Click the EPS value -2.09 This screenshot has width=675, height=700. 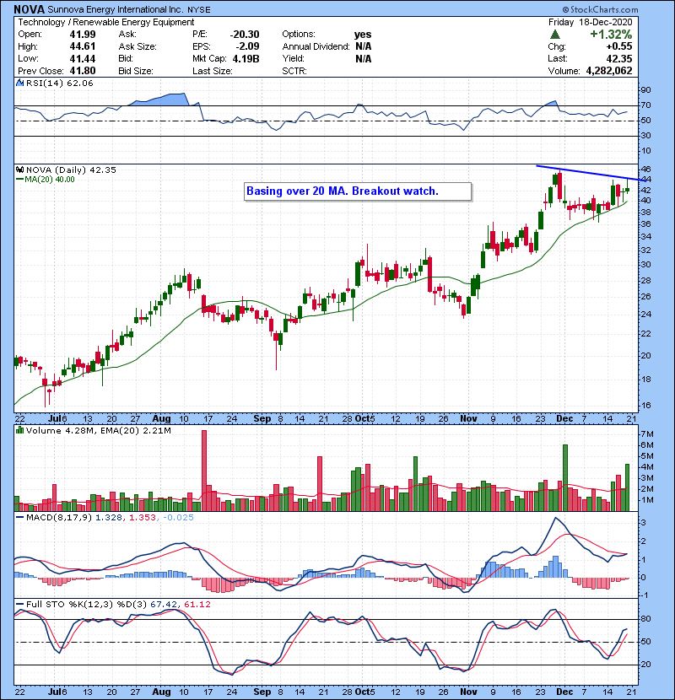[x=247, y=46]
